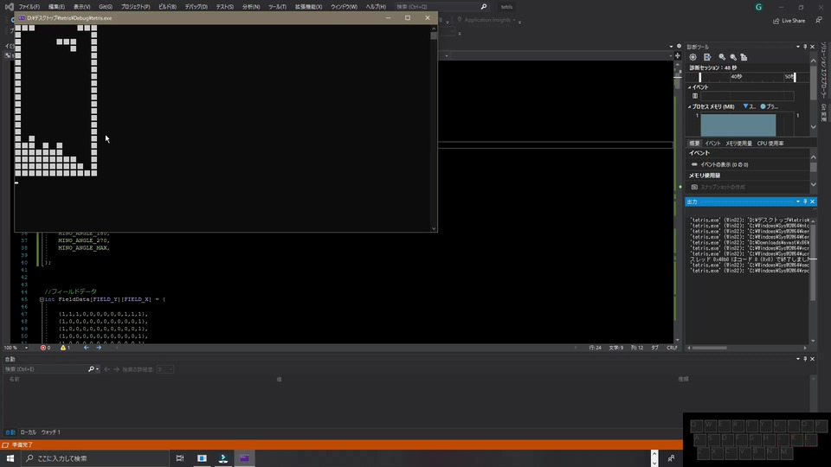831x467 pixels.
Task: Zoom out on the diagnostic timeline
Action: (x=733, y=57)
